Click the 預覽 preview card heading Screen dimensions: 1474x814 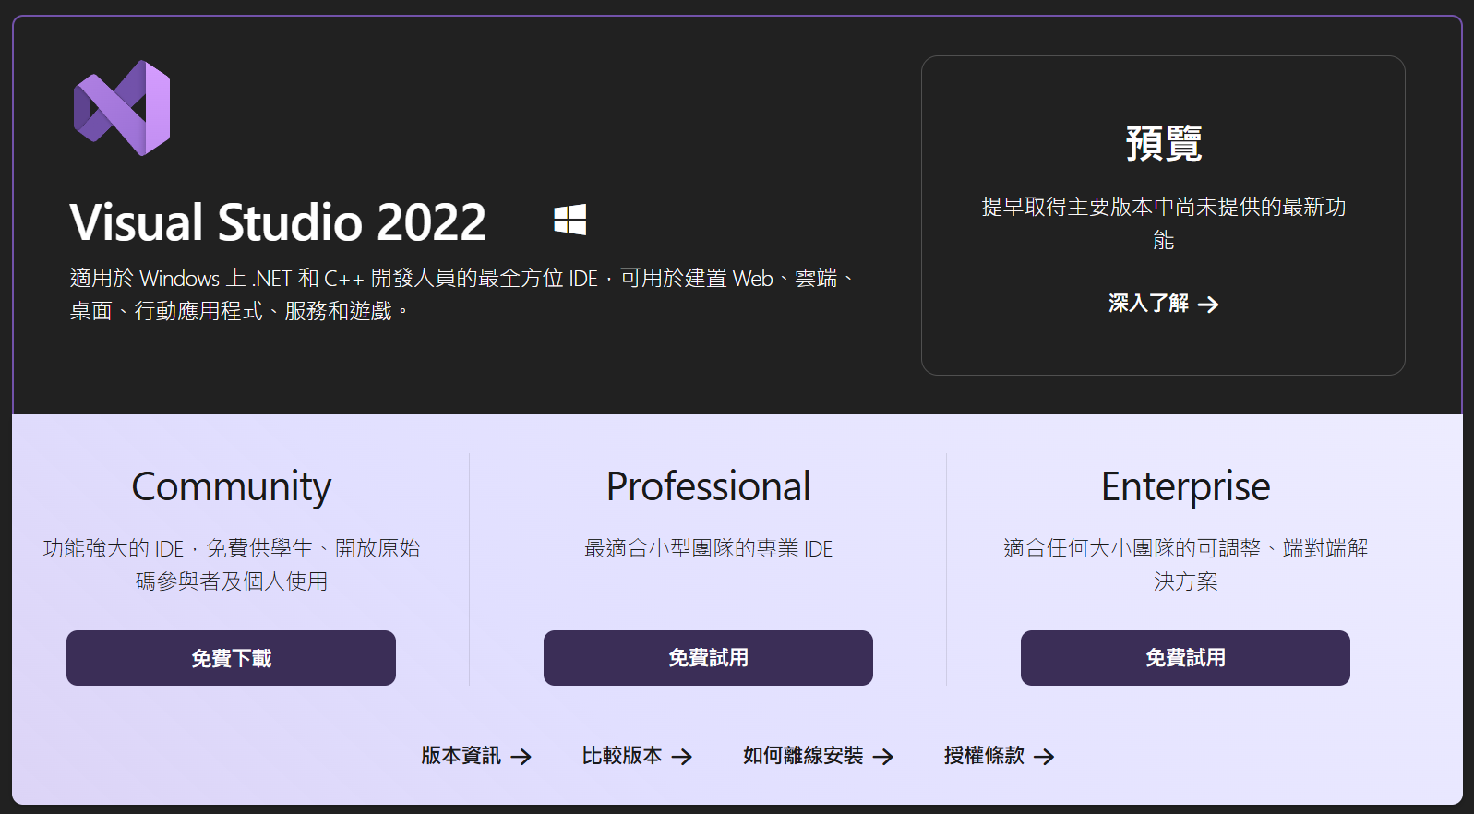(1163, 143)
